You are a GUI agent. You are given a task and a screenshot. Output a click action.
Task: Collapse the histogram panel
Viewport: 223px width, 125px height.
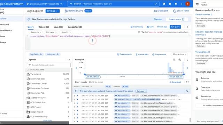(x=187, y=60)
